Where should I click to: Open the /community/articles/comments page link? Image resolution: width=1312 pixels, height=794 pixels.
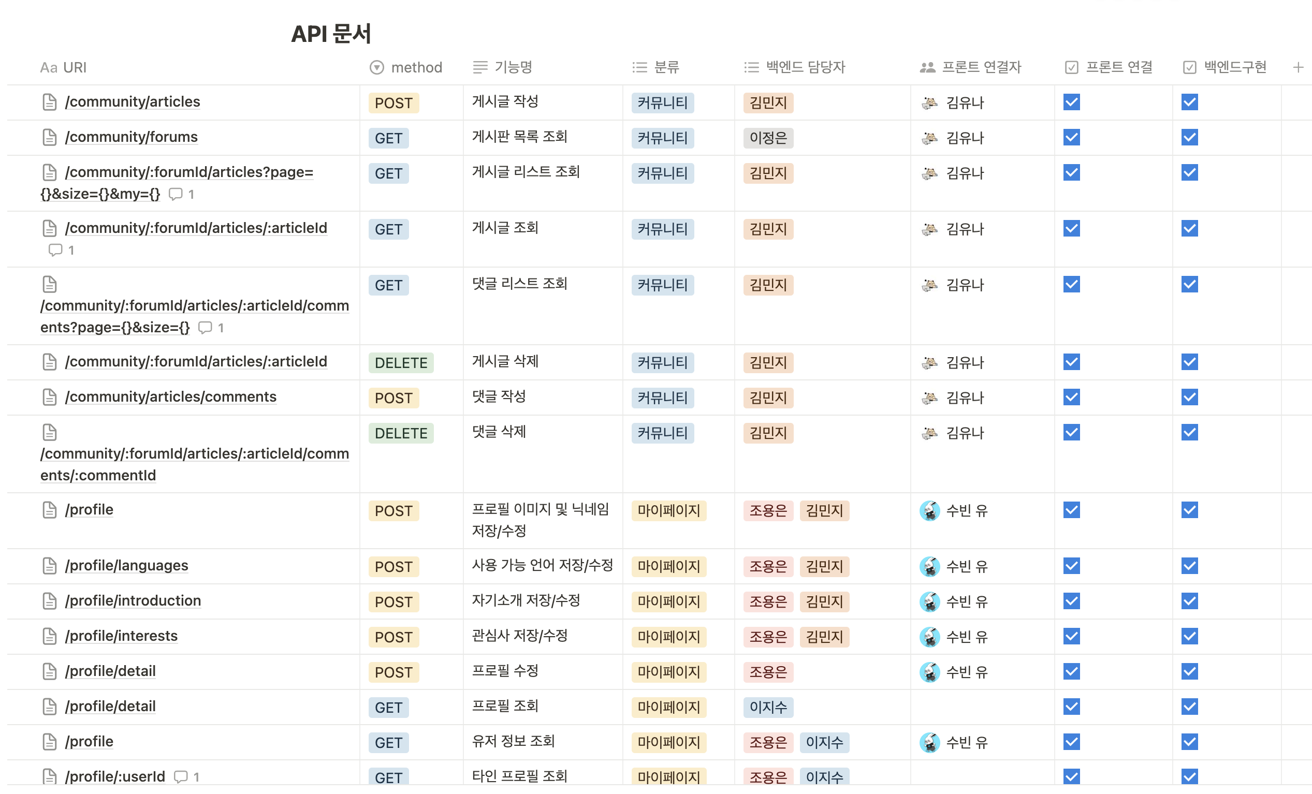pos(170,396)
